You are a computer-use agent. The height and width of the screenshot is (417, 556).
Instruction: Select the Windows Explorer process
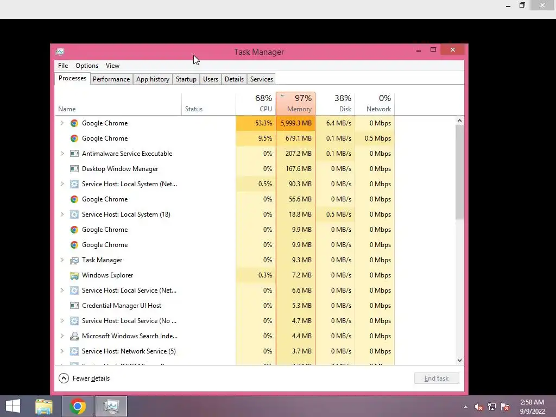(x=225, y=275)
